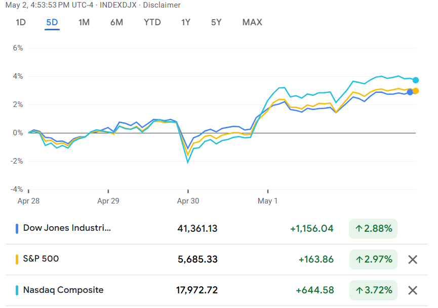This screenshot has height=308, width=438.
Task: Click the Dow Jones 2.88% change badge
Action: (373, 229)
